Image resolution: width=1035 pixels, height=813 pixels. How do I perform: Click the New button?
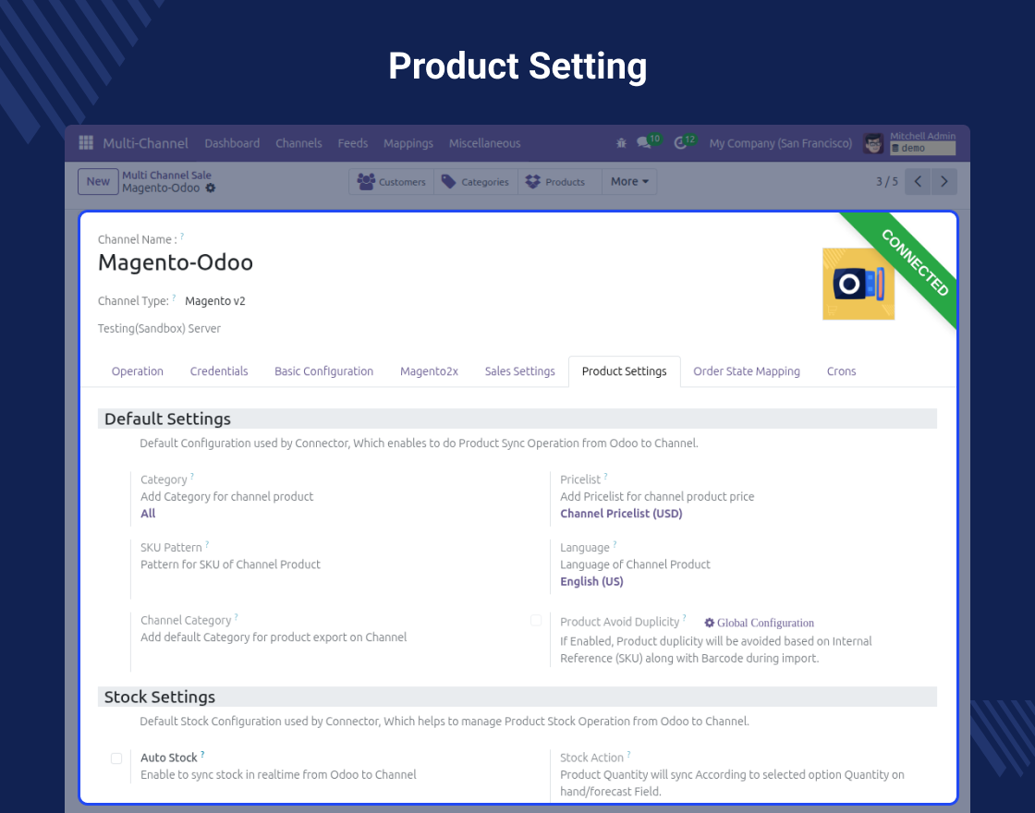98,182
